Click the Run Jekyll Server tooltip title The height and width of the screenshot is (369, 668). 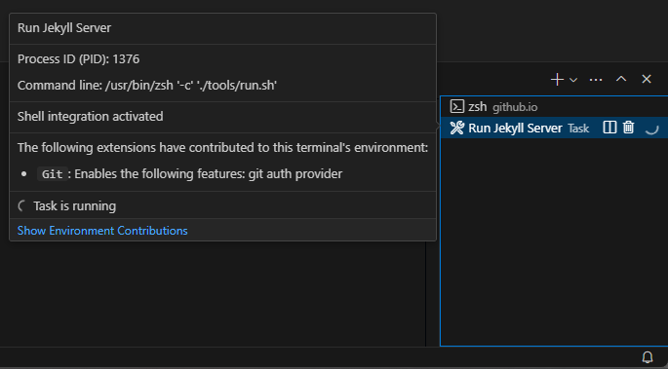click(64, 27)
